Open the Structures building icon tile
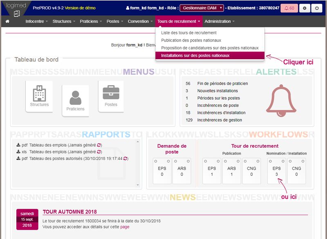Screen dimensions: 327x239 39,96
